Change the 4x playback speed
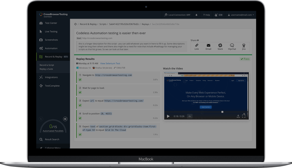The height and width of the screenshot is (168, 292). click(190, 116)
